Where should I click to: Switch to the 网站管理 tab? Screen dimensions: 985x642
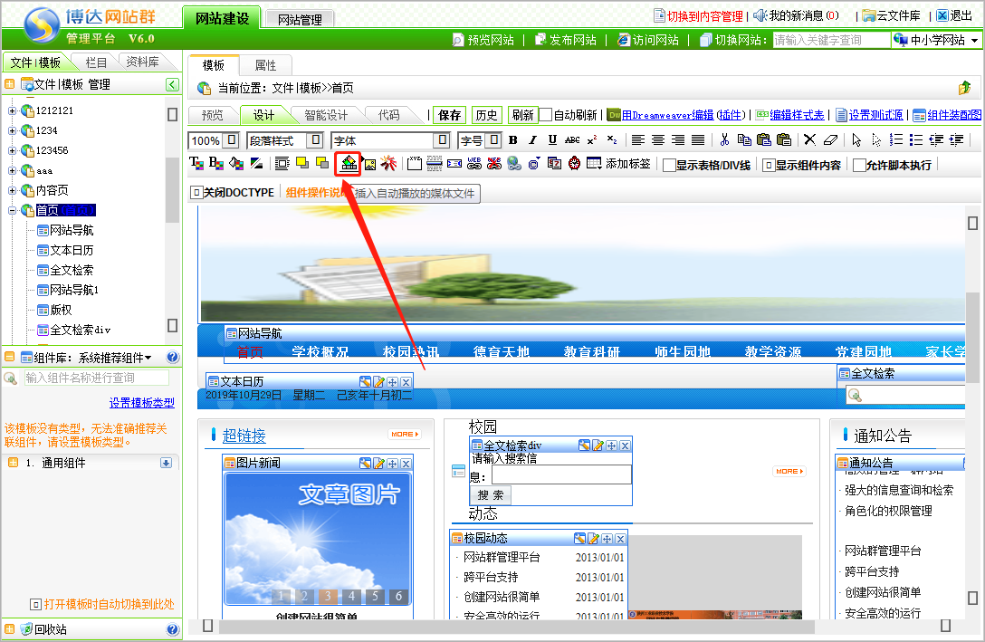pos(301,18)
